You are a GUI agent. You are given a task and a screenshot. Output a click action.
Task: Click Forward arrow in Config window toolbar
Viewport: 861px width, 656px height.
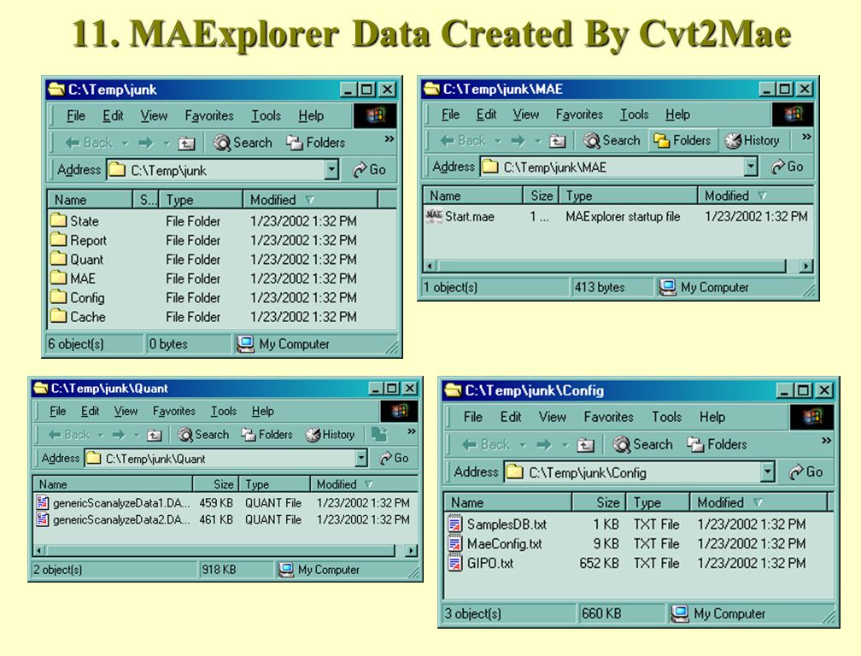(543, 445)
